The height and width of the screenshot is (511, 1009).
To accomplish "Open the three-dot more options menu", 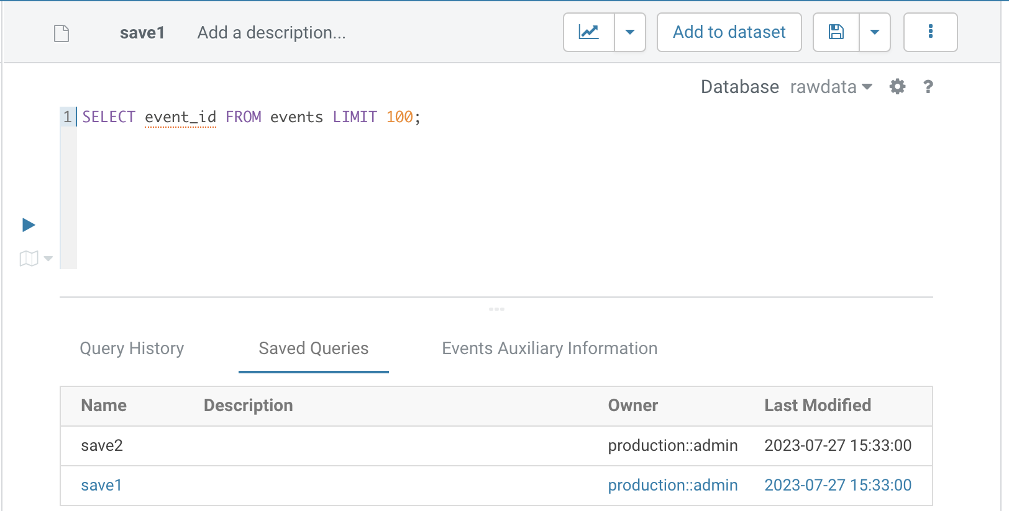I will click(930, 32).
